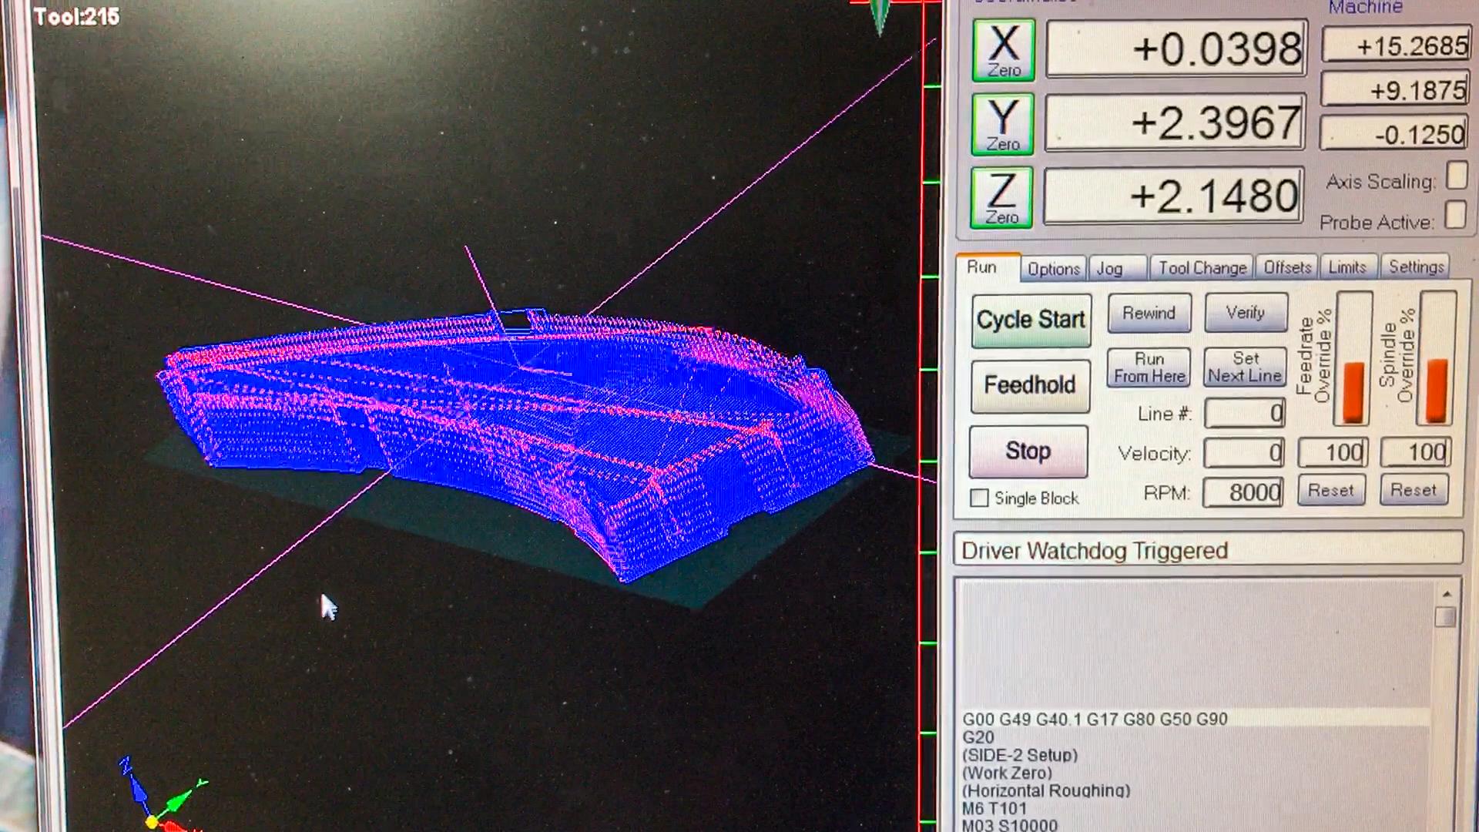Click the Rewind button
Viewport: 1479px width, 832px height.
point(1149,314)
